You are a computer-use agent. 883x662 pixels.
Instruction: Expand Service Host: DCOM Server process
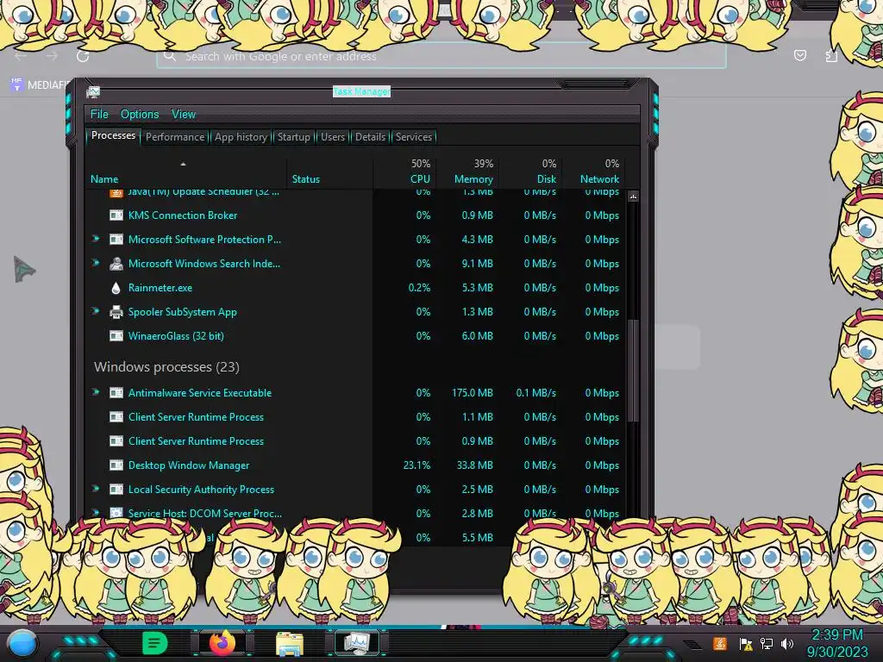96,513
